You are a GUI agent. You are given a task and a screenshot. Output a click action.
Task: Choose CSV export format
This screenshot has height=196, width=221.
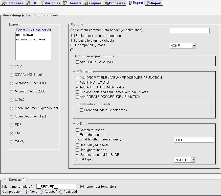coord(12,67)
